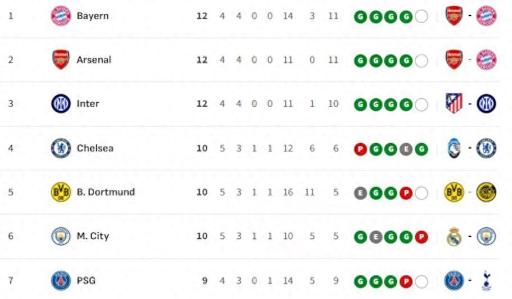Click the empty form circle in Inter's row
The width and height of the screenshot is (512, 299).
421,105
